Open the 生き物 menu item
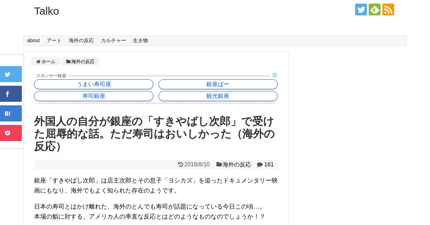The width and height of the screenshot is (430, 225). tap(140, 41)
